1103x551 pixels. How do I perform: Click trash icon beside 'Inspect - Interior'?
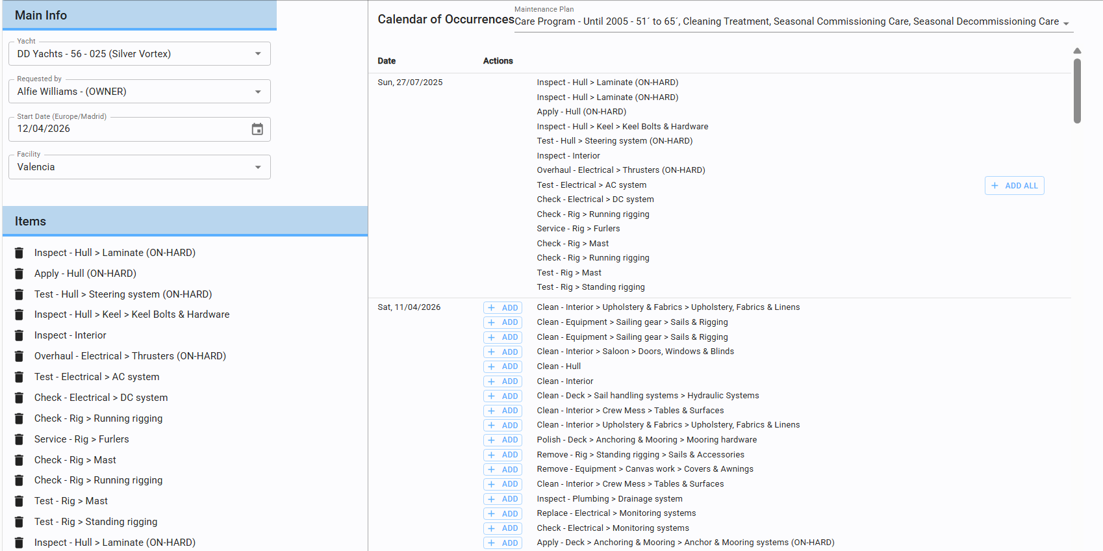pos(19,335)
